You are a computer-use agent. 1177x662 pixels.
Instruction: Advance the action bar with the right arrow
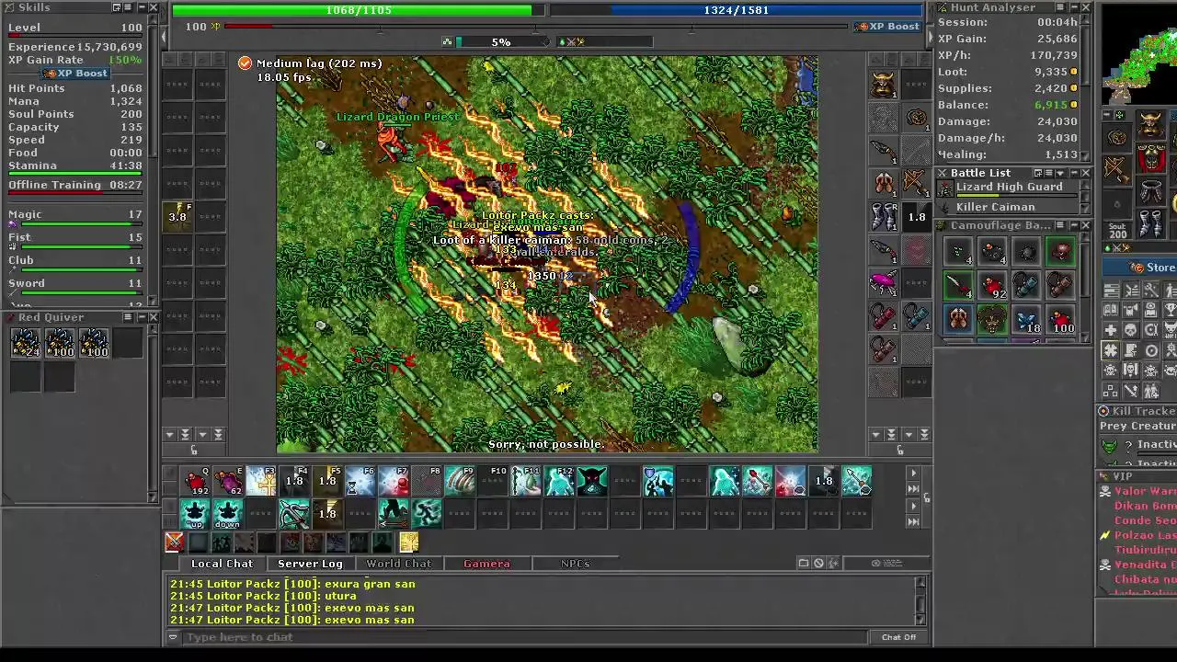913,474
